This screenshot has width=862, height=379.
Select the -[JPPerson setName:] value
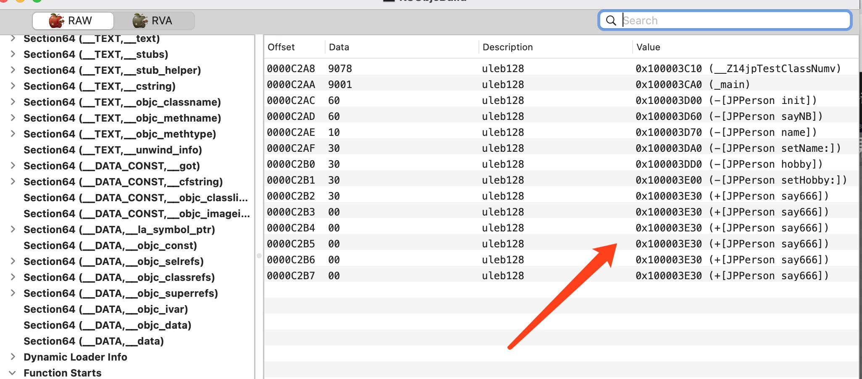tap(738, 148)
